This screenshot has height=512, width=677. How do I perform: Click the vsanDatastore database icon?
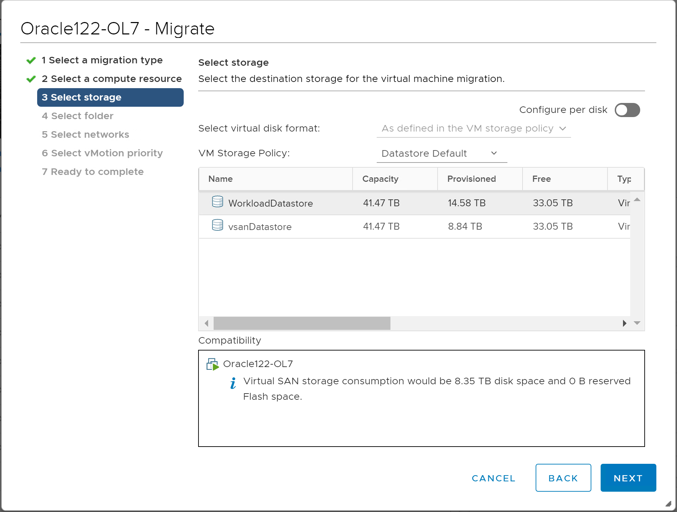(x=217, y=225)
